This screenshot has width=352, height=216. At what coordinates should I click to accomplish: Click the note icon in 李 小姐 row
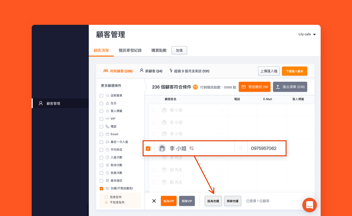point(241,149)
